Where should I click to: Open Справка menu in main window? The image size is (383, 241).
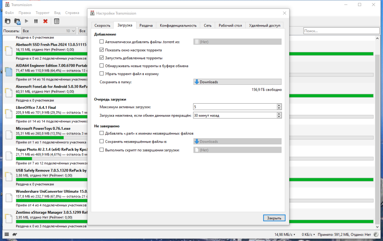[x=72, y=13]
